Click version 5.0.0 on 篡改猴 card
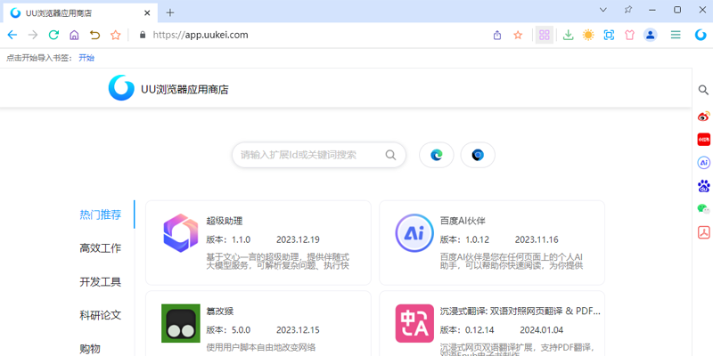 (x=228, y=330)
